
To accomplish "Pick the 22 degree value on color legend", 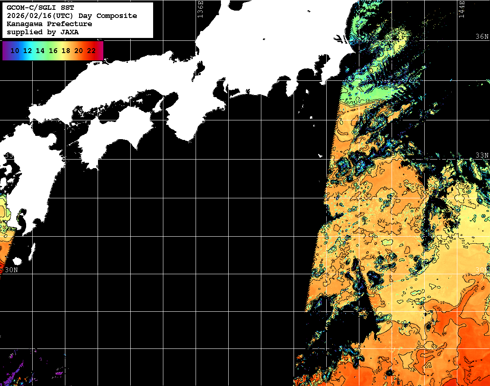I will point(91,51).
